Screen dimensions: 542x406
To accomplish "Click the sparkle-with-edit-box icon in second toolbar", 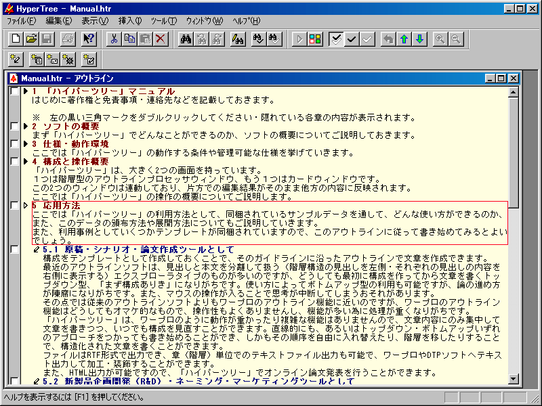I will click(x=89, y=60).
